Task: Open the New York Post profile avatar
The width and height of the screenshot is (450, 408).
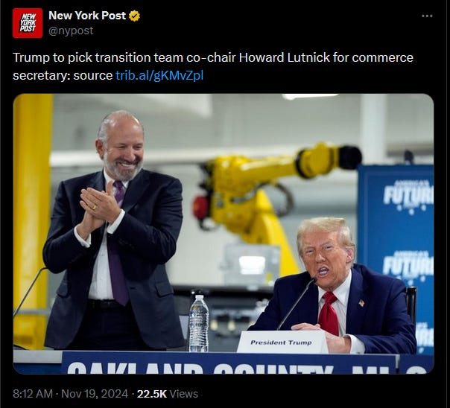Action: [28, 23]
